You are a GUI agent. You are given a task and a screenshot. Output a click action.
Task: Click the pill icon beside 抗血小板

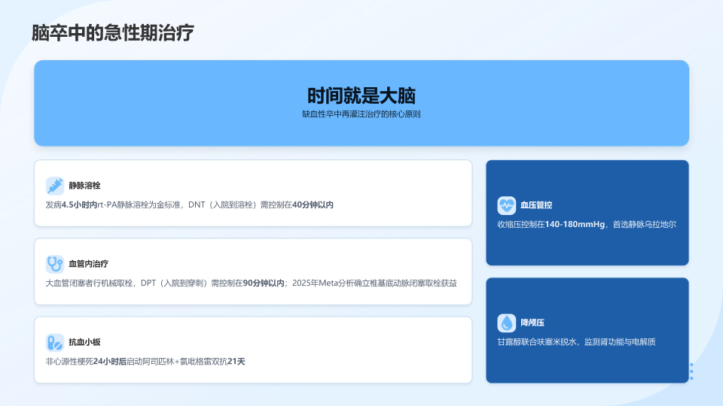click(55, 343)
